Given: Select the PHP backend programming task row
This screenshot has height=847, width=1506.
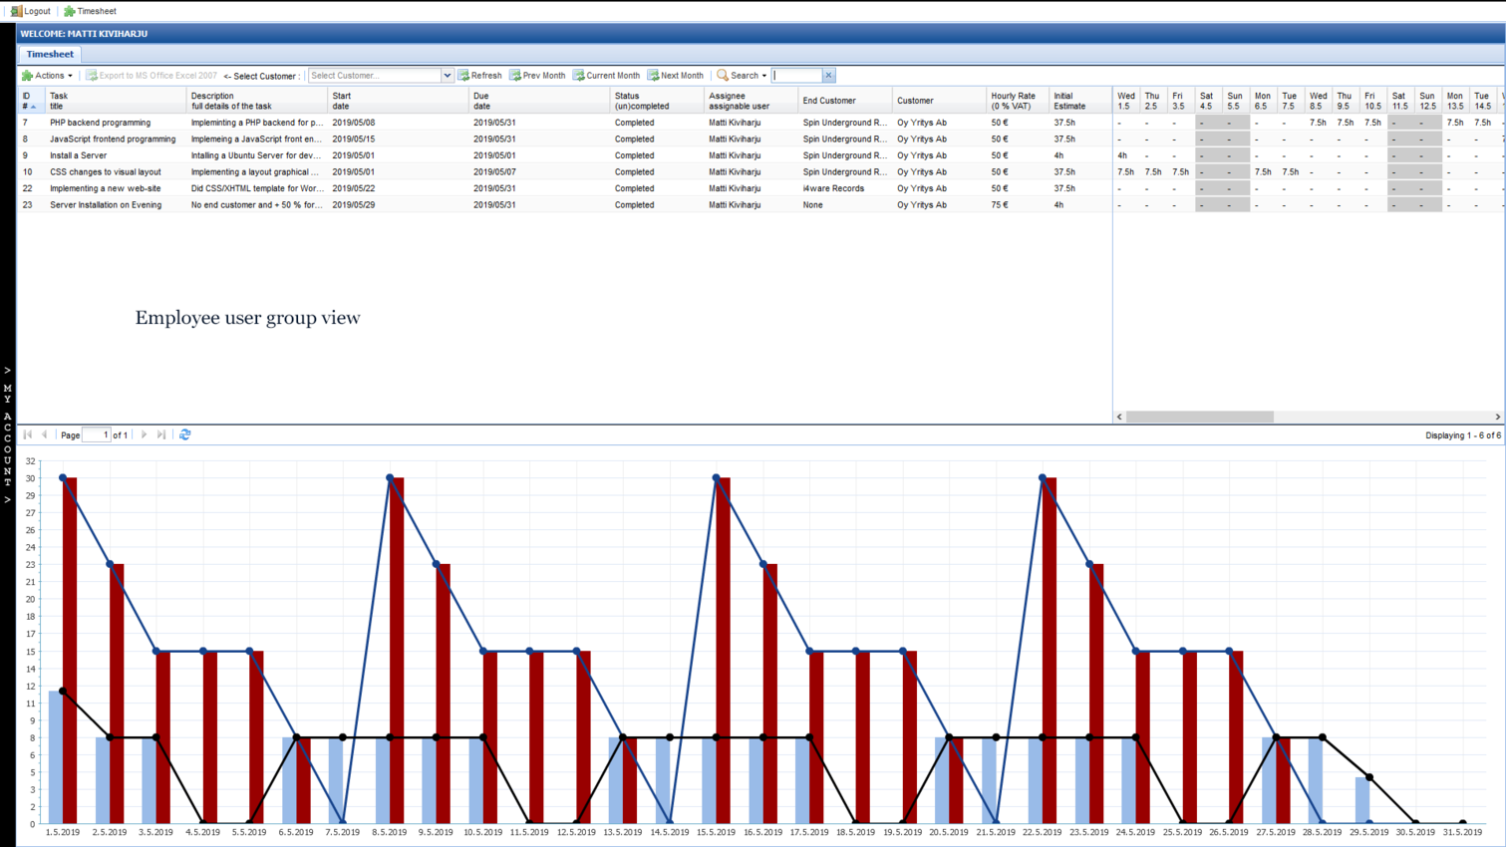Looking at the screenshot, I should [100, 123].
